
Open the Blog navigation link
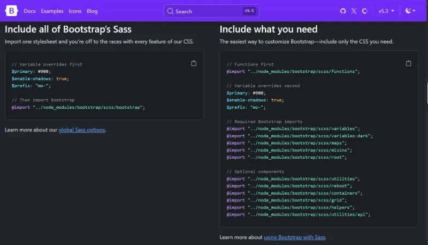[x=92, y=11]
